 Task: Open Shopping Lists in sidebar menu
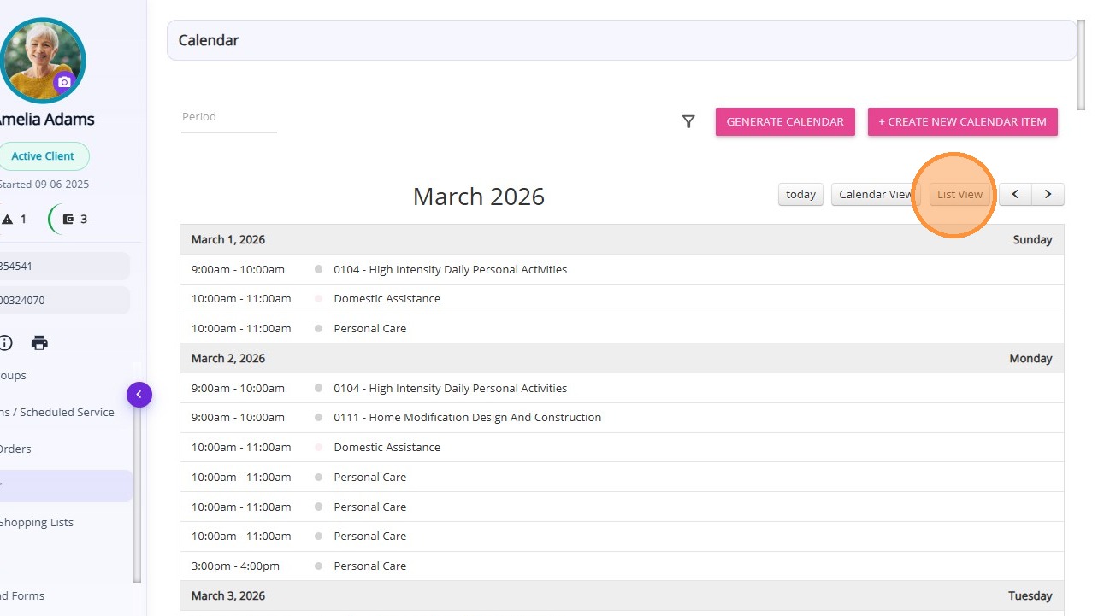(37, 523)
